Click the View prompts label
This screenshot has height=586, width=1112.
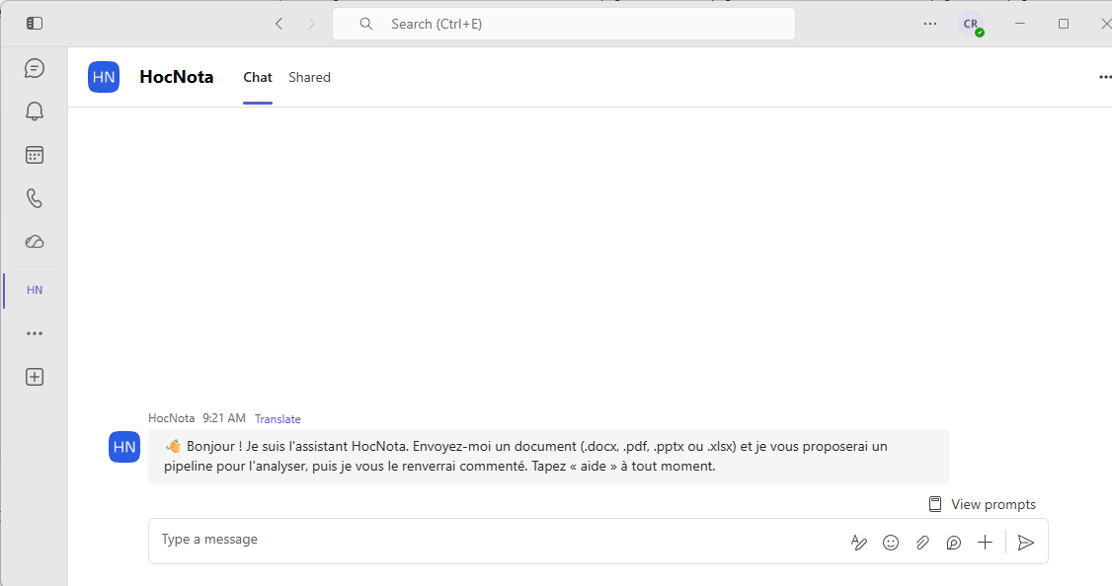(993, 504)
